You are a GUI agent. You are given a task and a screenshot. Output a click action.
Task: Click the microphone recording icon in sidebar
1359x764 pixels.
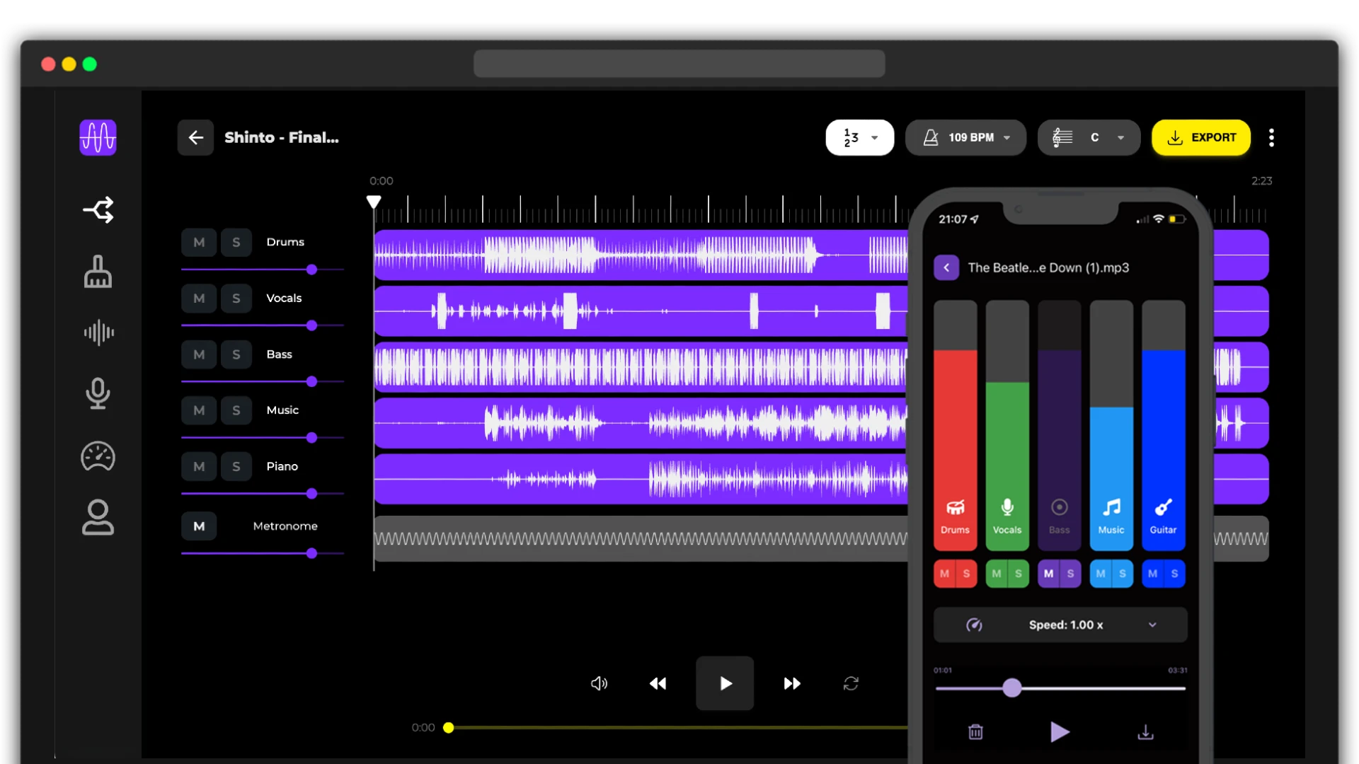[x=98, y=393]
